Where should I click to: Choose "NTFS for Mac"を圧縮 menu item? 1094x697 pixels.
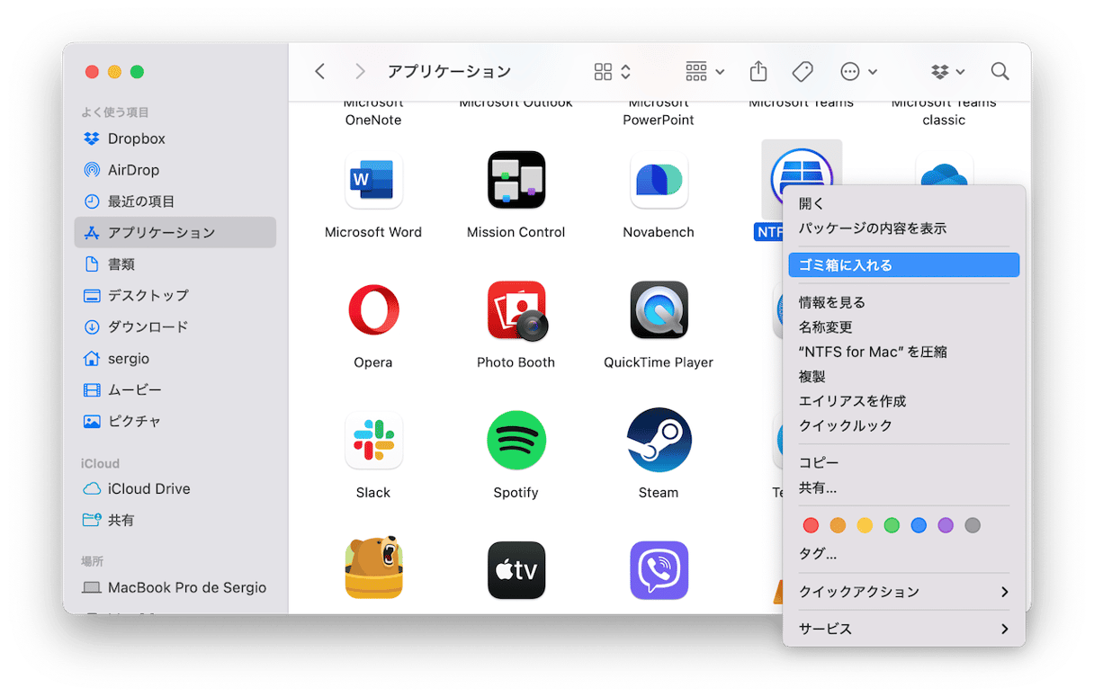tap(903, 352)
